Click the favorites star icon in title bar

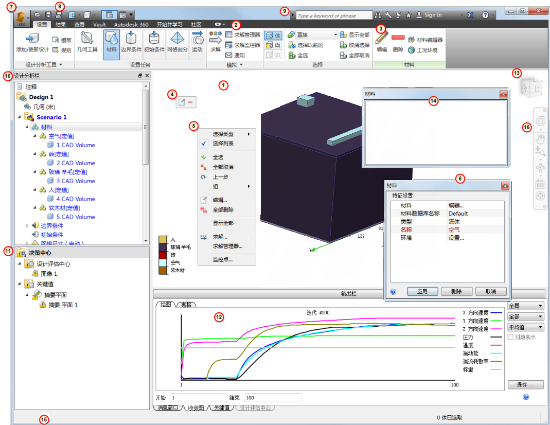point(409,15)
